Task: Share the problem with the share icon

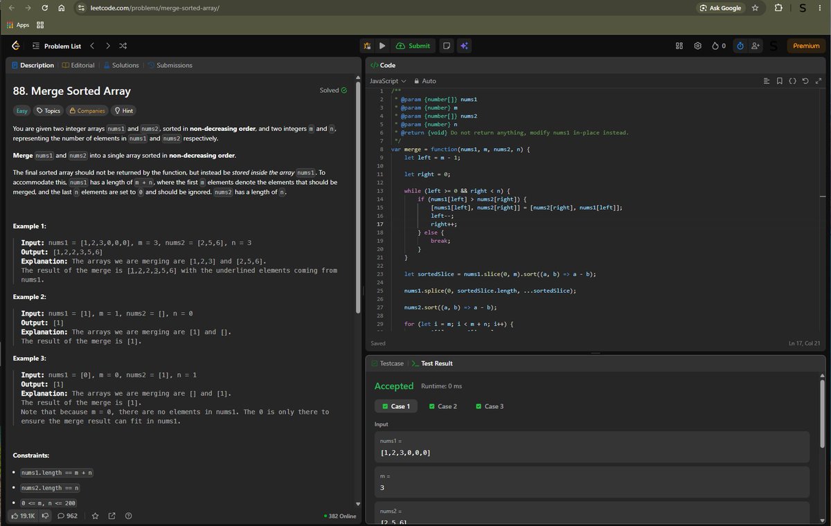Action: point(112,516)
